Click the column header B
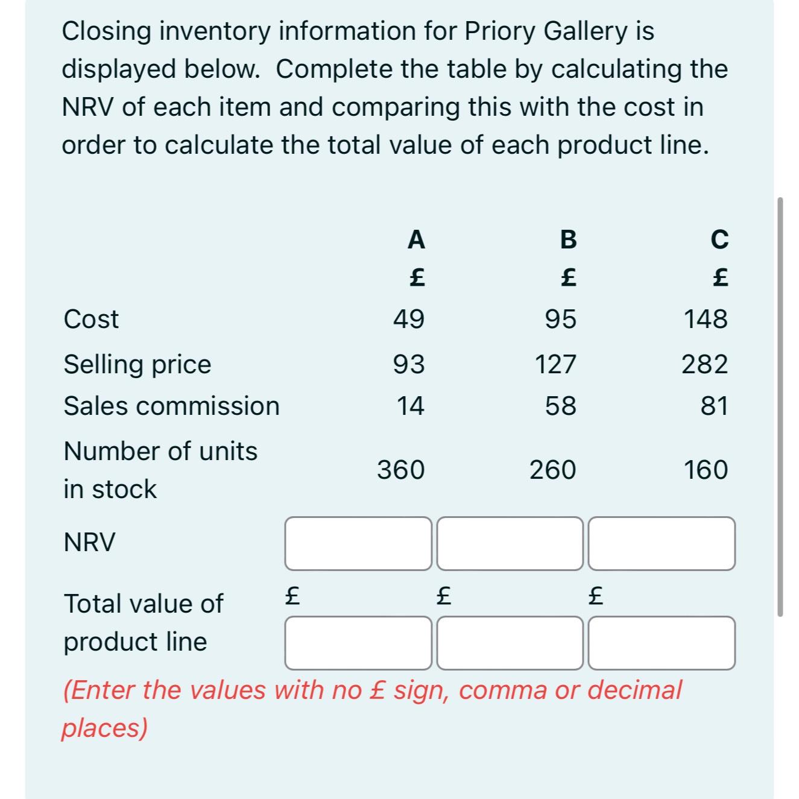Viewport: 799px width, 799px height. pos(567,239)
